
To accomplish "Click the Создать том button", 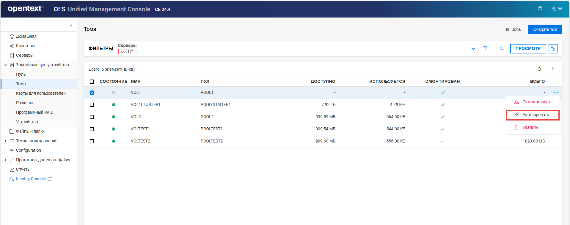I will [545, 29].
